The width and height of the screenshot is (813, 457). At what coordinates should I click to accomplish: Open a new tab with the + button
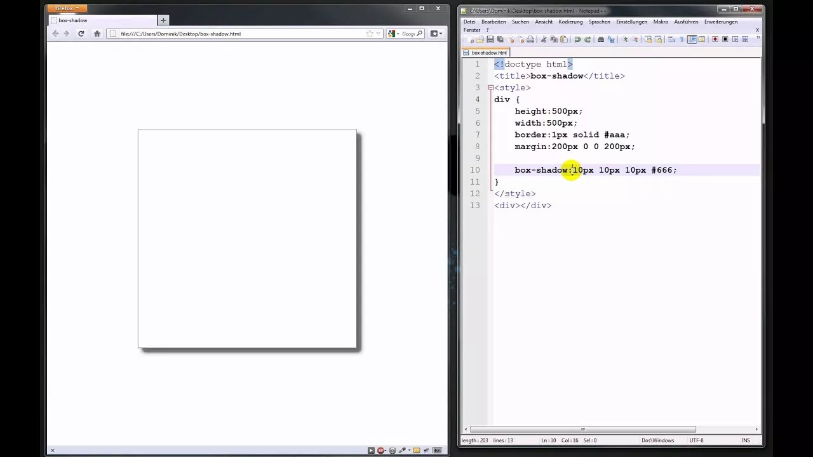pos(163,20)
